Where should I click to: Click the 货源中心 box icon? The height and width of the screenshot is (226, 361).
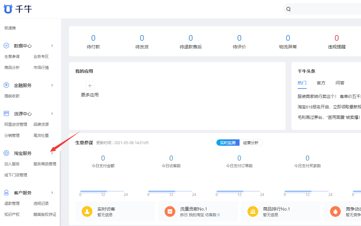tap(6, 113)
